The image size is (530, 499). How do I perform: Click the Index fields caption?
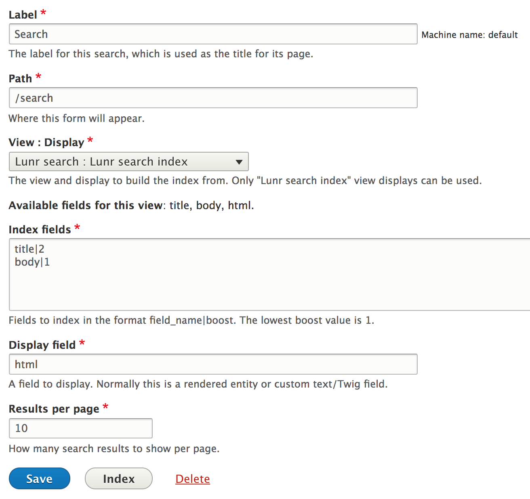40,229
